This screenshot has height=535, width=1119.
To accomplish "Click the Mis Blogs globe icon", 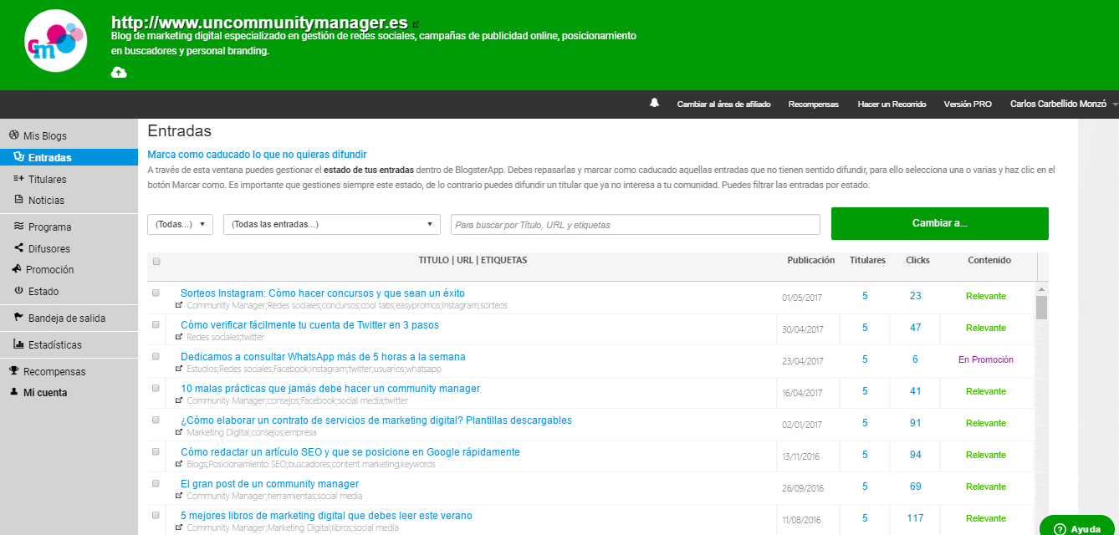I will coord(13,135).
